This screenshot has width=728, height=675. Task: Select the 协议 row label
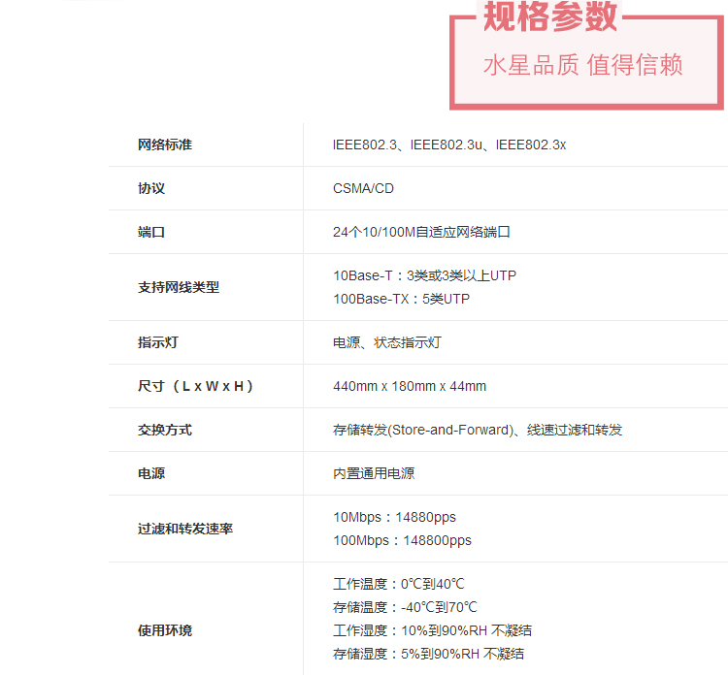point(151,188)
